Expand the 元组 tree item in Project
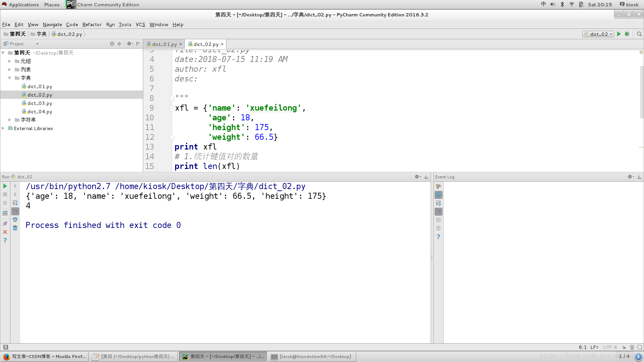Viewport: 644px width, 362px height. tap(10, 61)
